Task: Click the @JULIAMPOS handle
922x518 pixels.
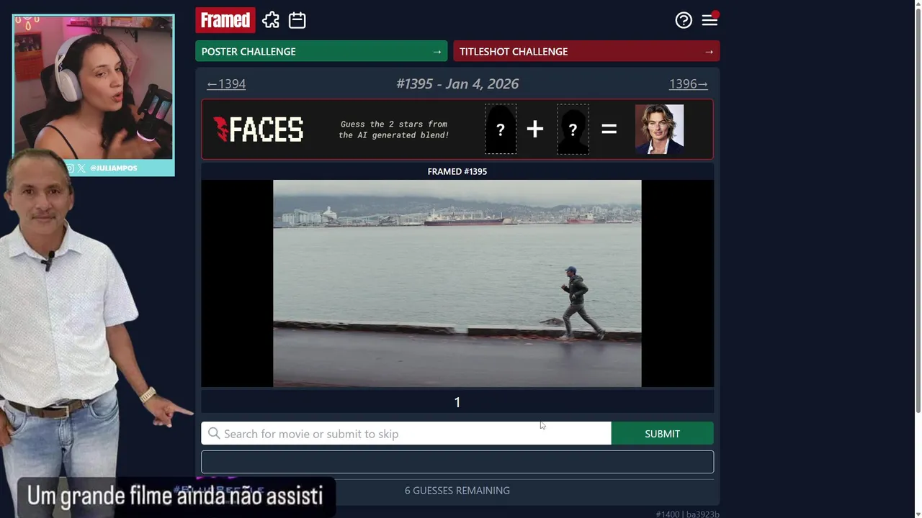Action: pyautogui.click(x=114, y=168)
